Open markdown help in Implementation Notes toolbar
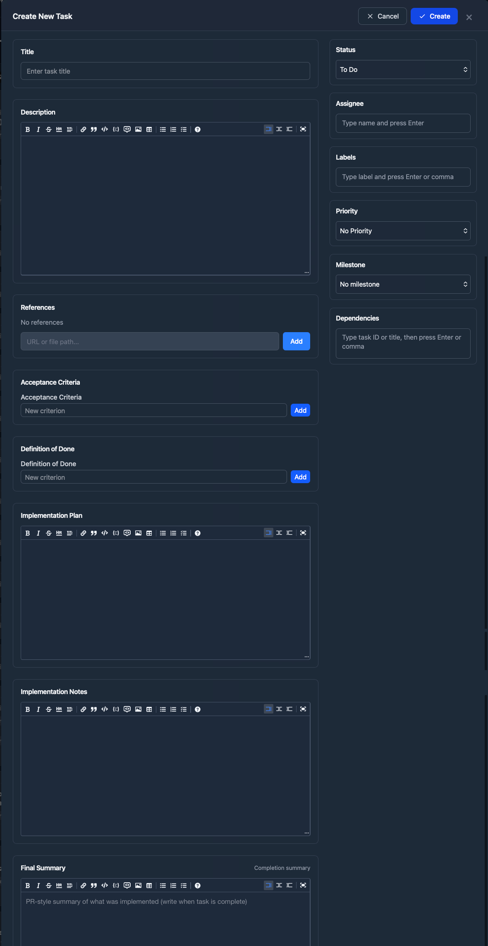The image size is (488, 946). pos(198,709)
